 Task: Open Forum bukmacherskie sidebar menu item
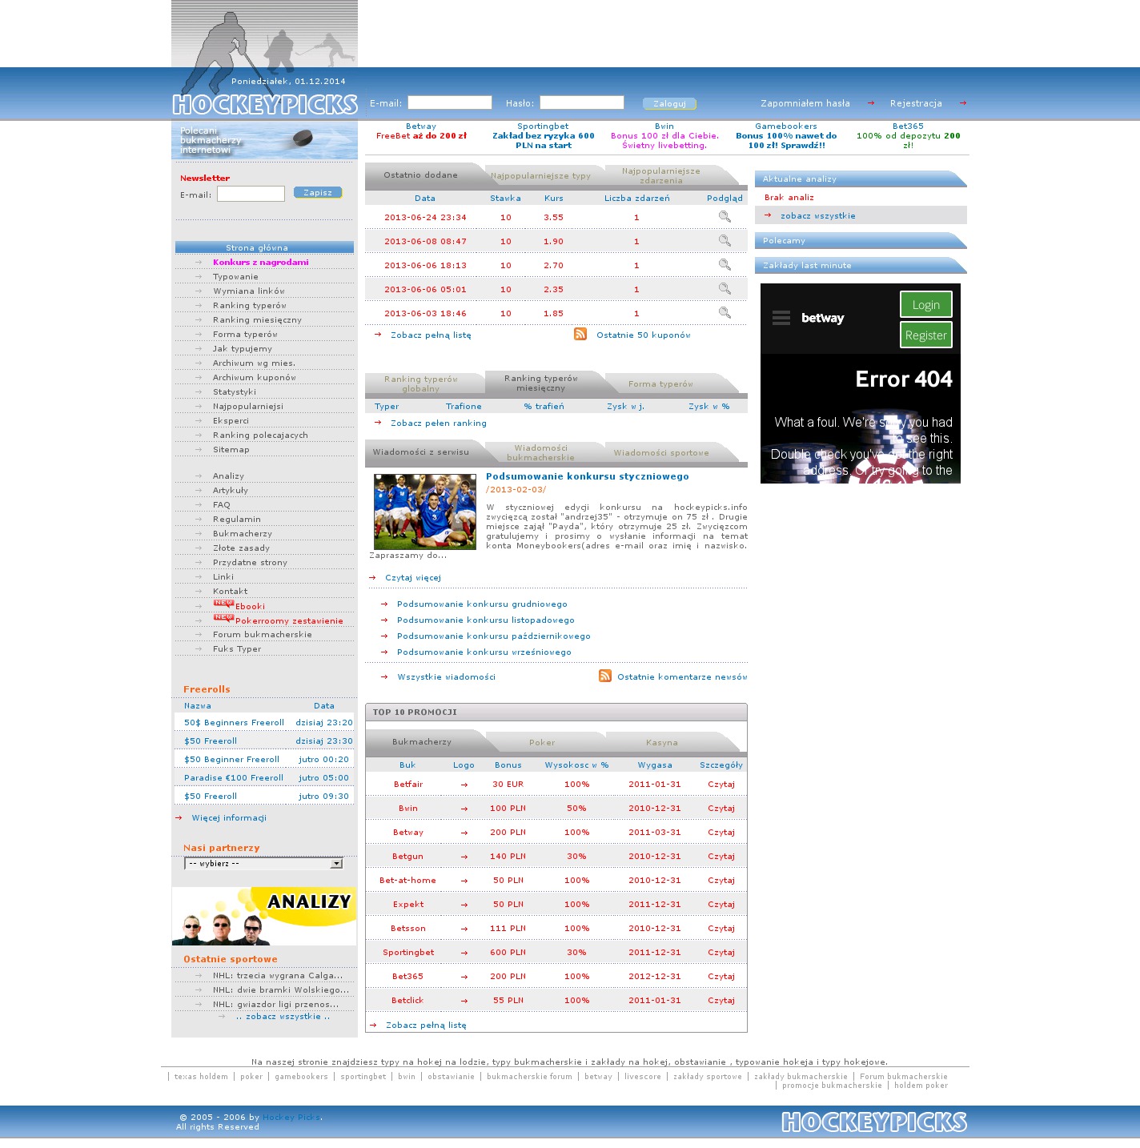click(263, 634)
